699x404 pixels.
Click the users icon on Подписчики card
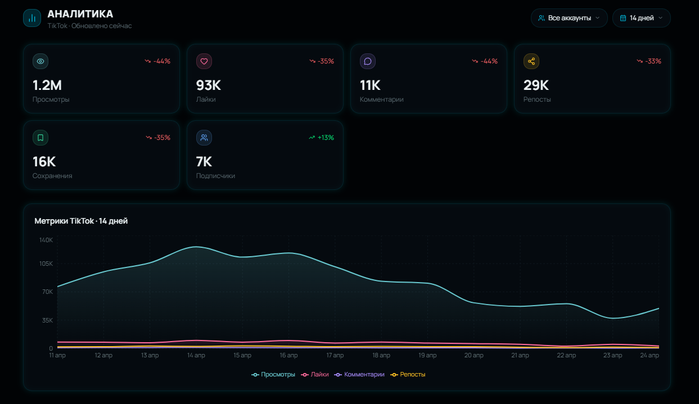(204, 138)
